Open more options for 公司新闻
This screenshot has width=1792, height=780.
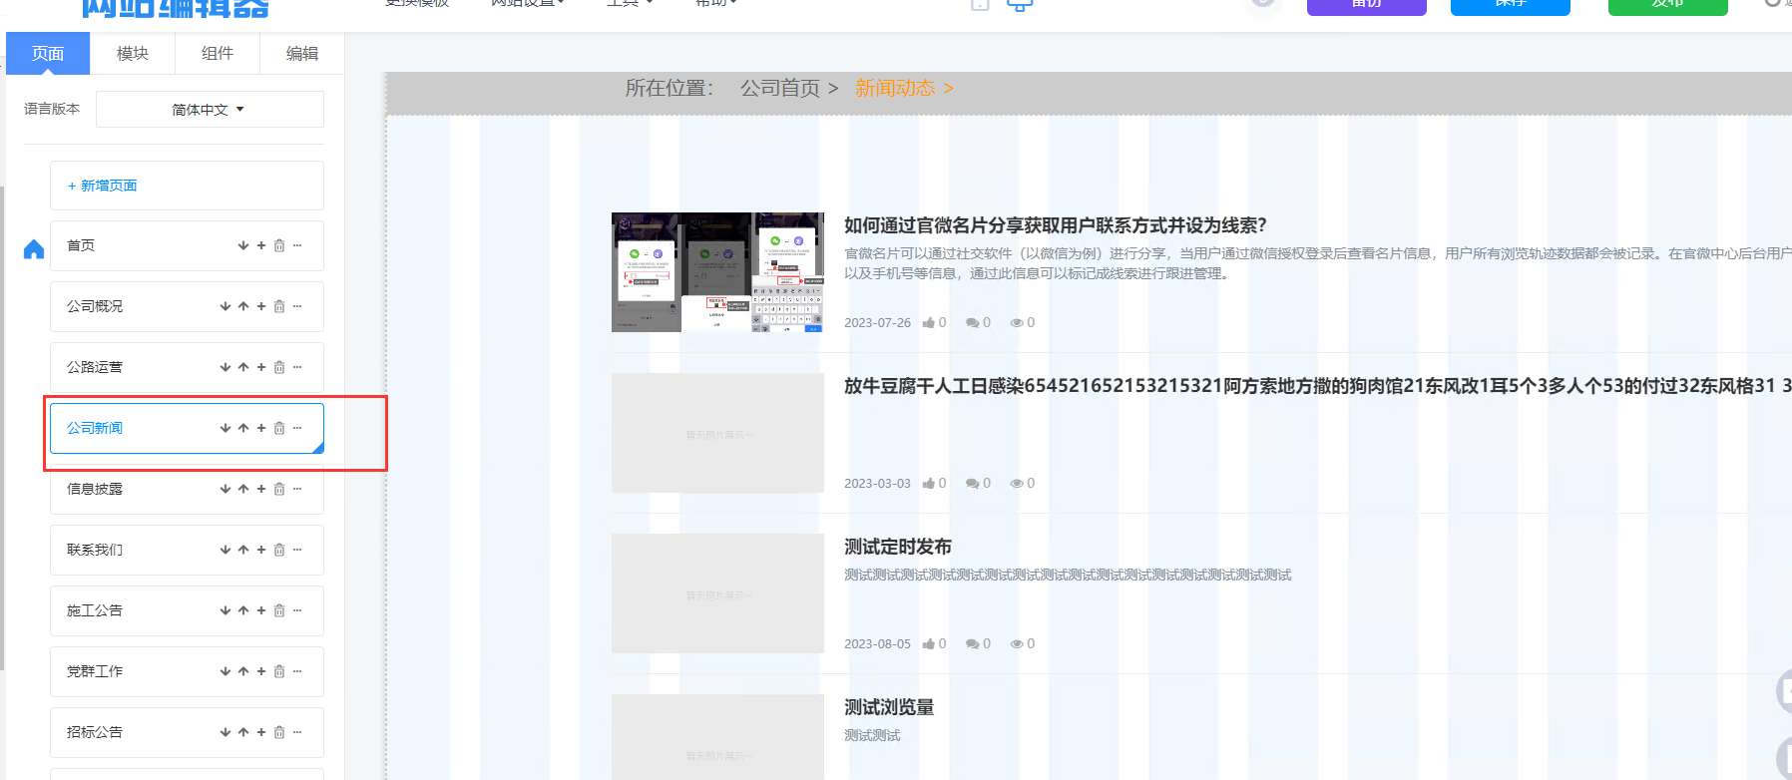[x=297, y=428]
